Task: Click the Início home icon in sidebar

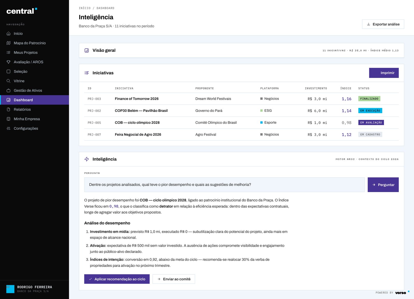Action: click(x=9, y=34)
